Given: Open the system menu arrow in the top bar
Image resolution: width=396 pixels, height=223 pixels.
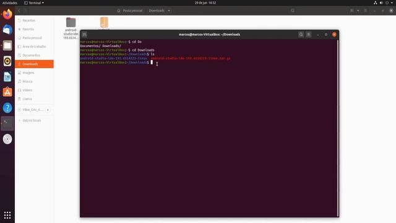Looking at the screenshot, I should [x=392, y=2].
